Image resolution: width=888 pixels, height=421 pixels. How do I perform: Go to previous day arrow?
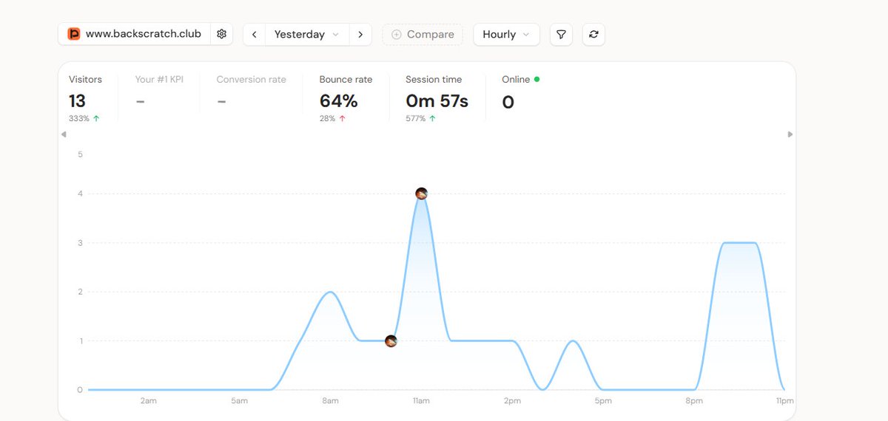[x=255, y=34]
